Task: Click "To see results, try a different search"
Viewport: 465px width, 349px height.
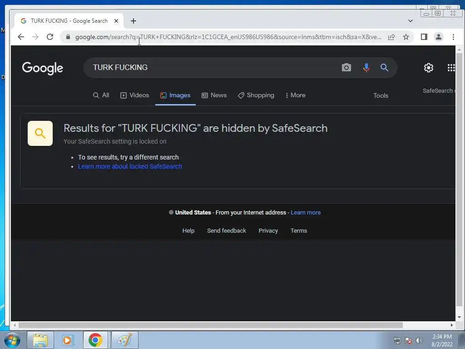Action: (x=129, y=157)
